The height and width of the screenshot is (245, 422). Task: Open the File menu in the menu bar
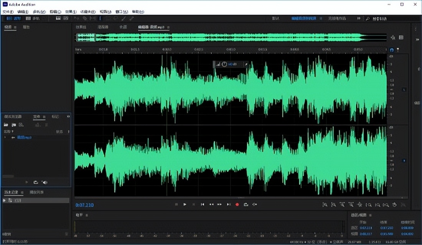tap(8, 11)
